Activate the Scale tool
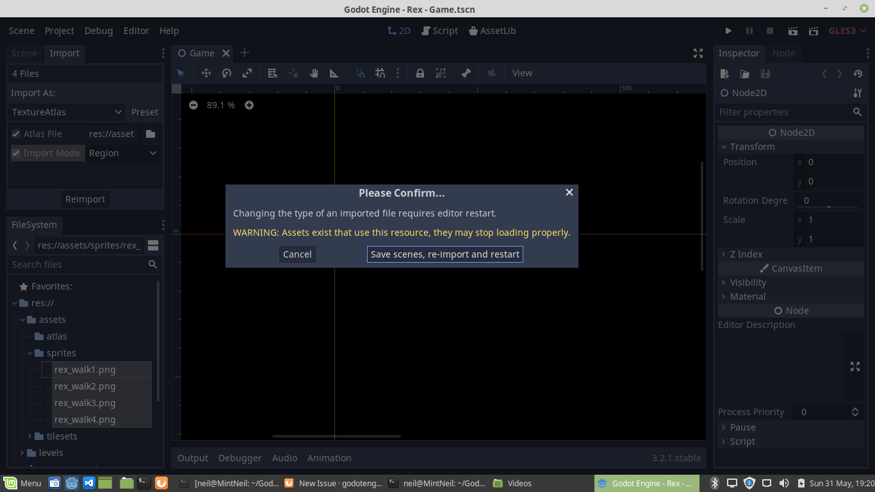The height and width of the screenshot is (492, 875). [x=247, y=73]
